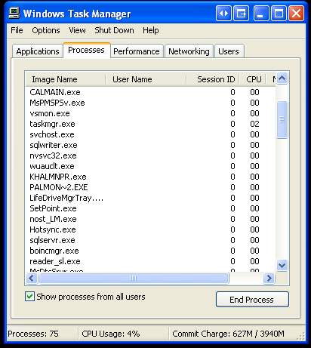Sort by Image Name column header
311x348 pixels.
pos(65,79)
